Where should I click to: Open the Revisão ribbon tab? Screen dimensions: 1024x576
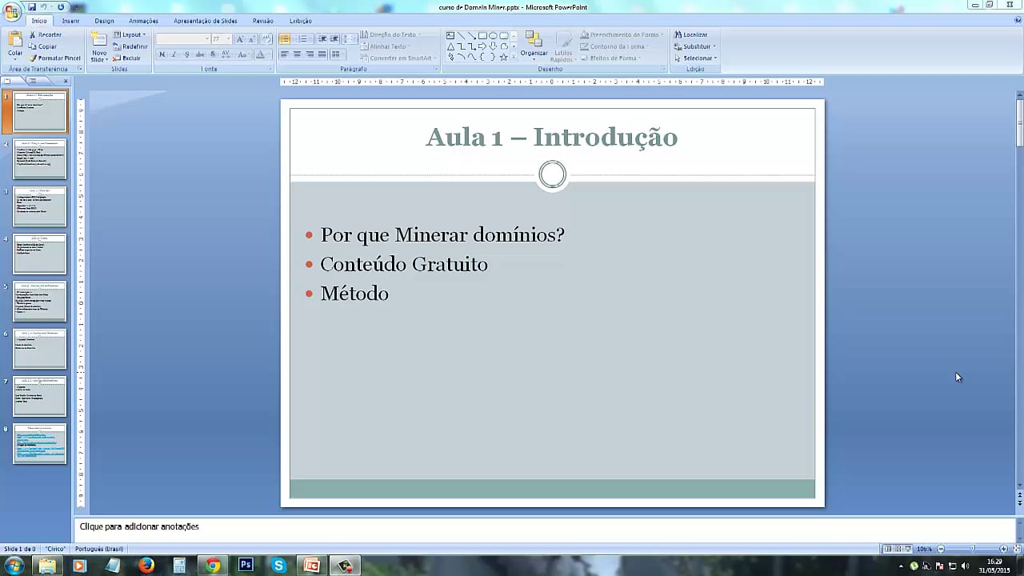coord(262,21)
